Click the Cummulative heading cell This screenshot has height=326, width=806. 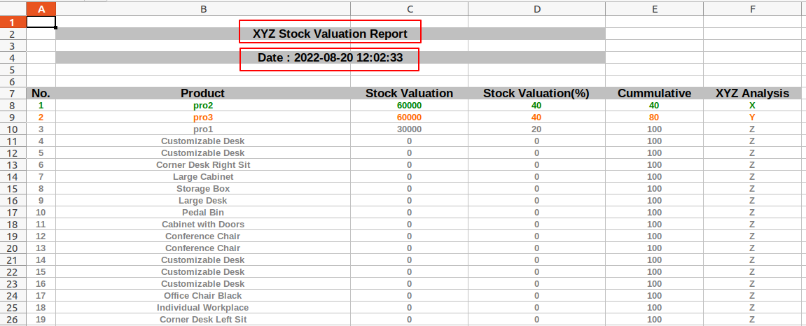[x=654, y=94]
